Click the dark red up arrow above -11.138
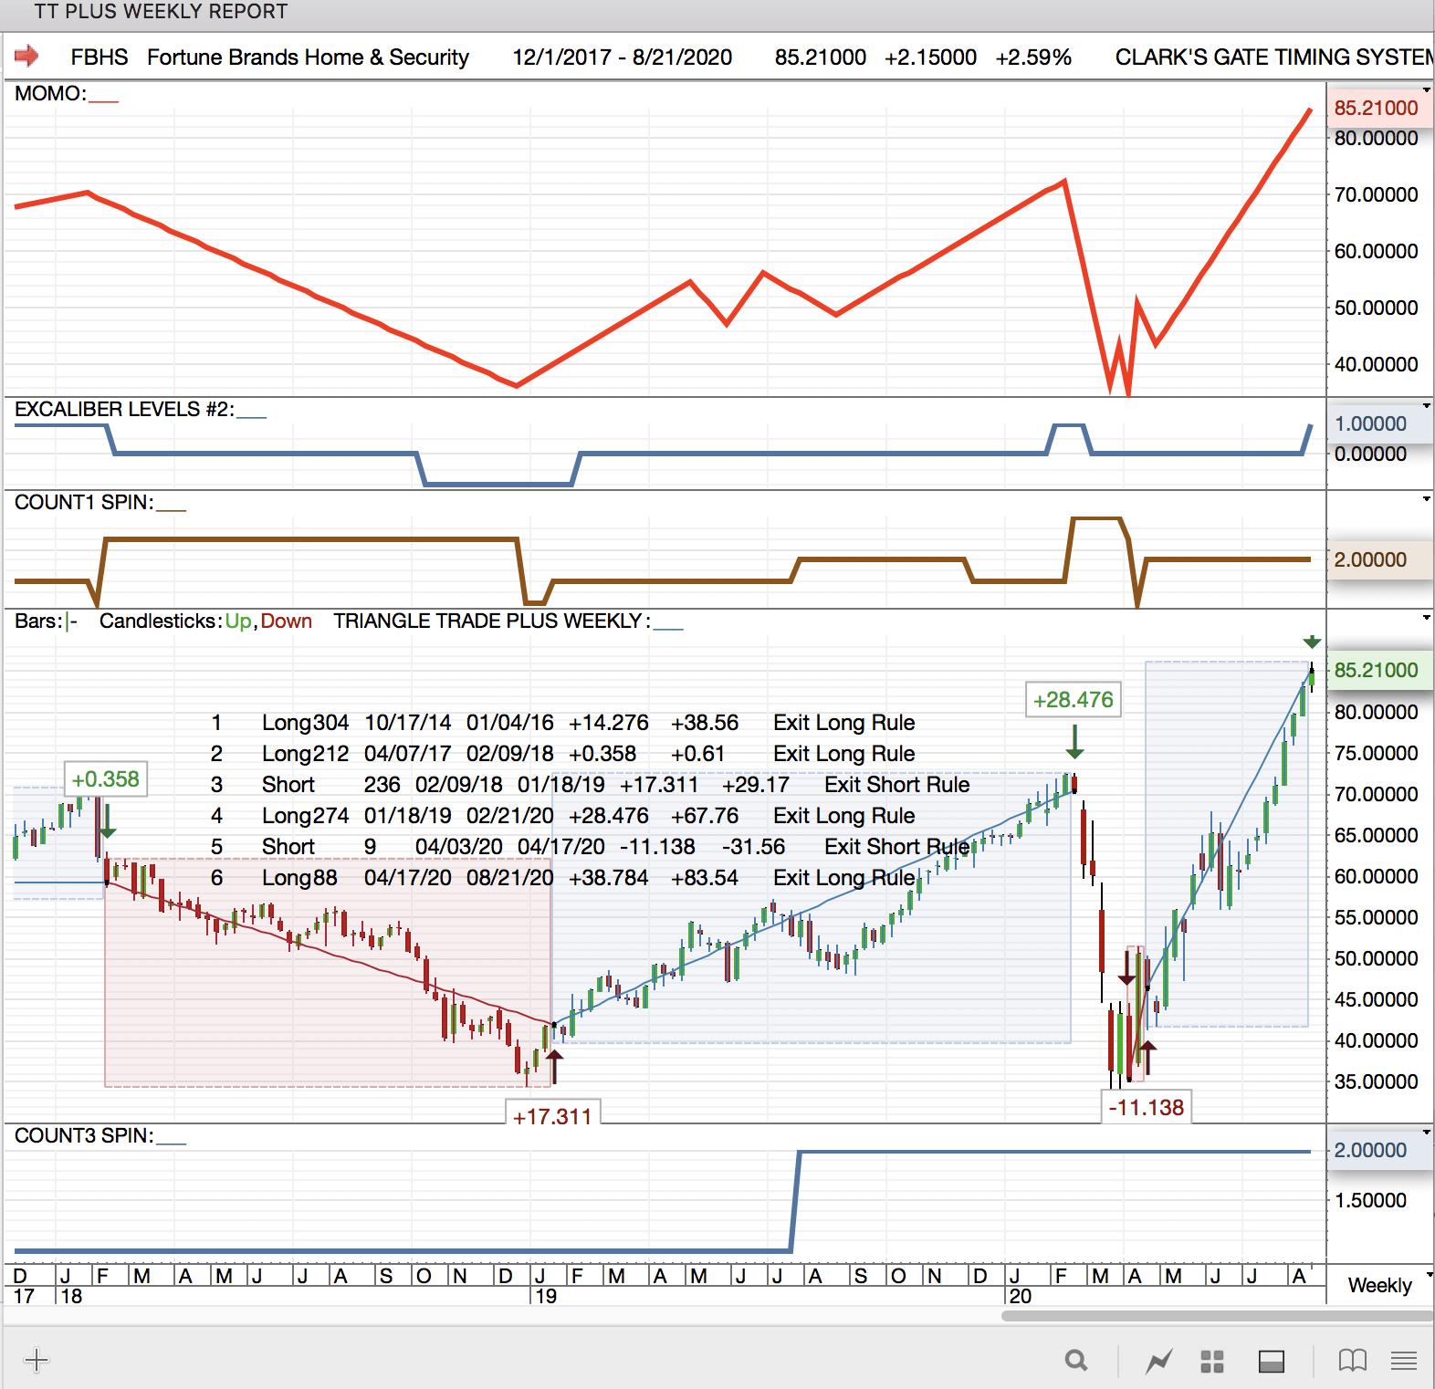This screenshot has height=1389, width=1435. coord(1148,1057)
